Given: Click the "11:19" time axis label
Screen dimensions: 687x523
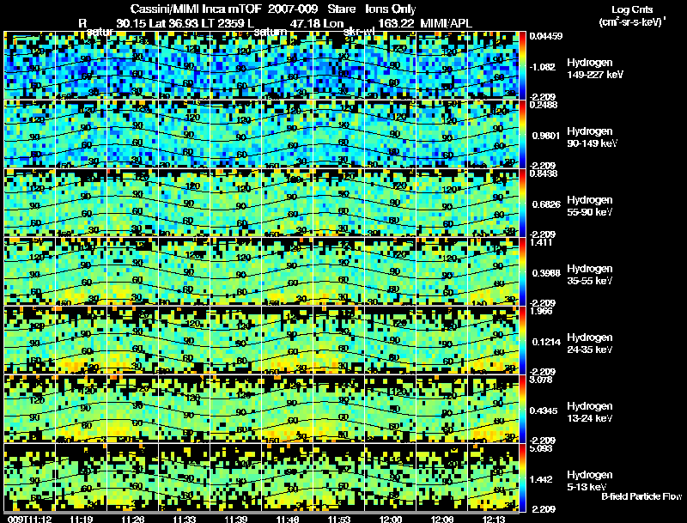Looking at the screenshot, I should click(81, 520).
